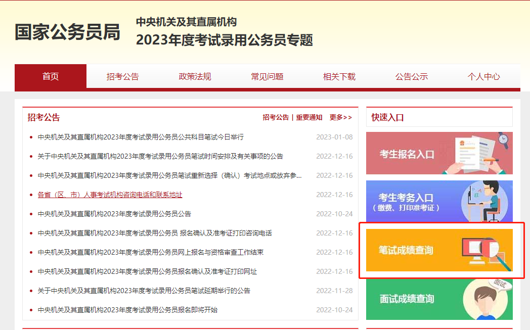Open the underlined 各省人事考试机构咨询电话 link
Viewport: 530px width, 330px height.
pos(110,195)
